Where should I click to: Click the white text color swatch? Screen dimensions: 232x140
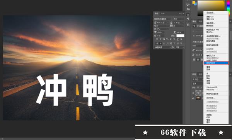tap(180, 36)
